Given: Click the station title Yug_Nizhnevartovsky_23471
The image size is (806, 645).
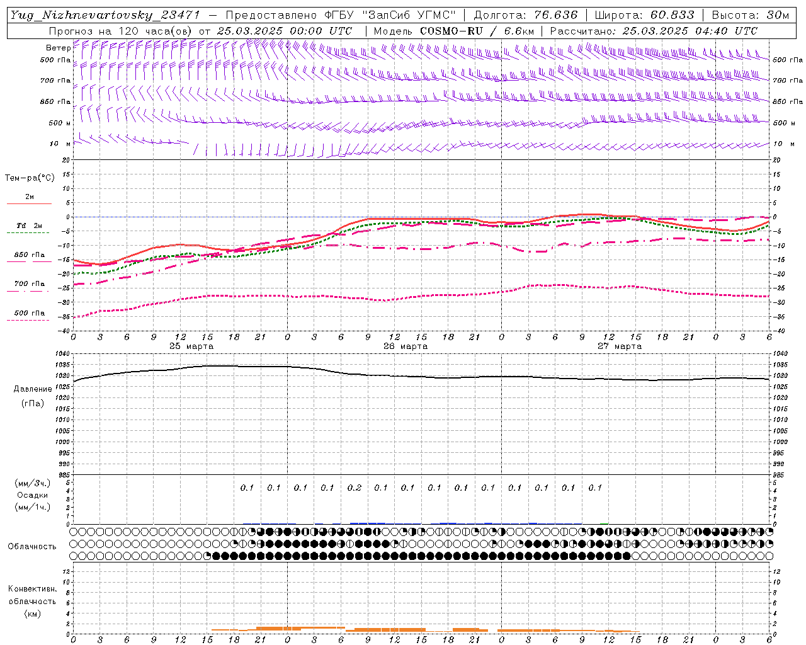Looking at the screenshot, I should coord(105,15).
